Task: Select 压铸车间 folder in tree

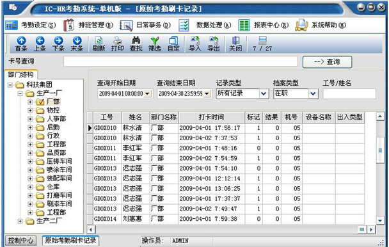Action: click(54, 161)
